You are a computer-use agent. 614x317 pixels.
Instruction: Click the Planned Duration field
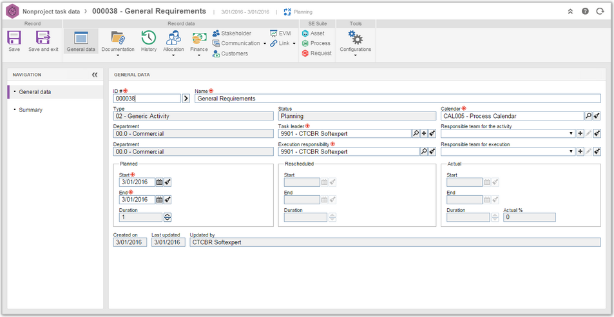[x=140, y=217]
